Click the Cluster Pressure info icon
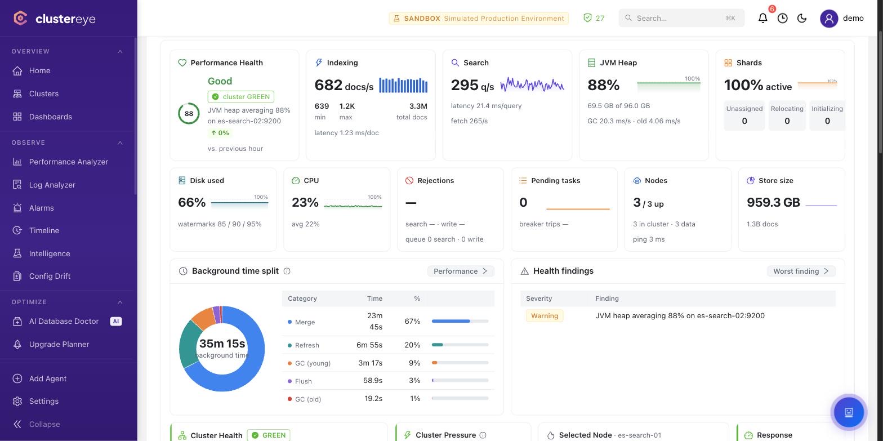Image resolution: width=883 pixels, height=441 pixels. (x=483, y=435)
